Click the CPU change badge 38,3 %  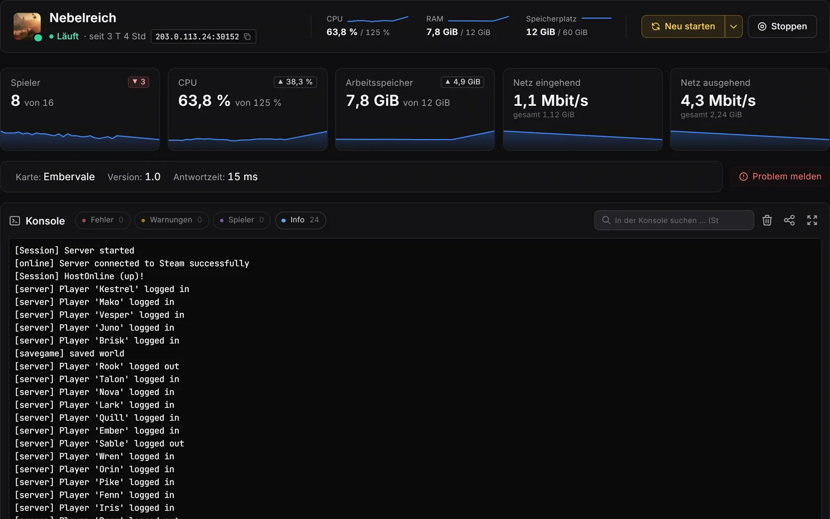pyautogui.click(x=295, y=82)
